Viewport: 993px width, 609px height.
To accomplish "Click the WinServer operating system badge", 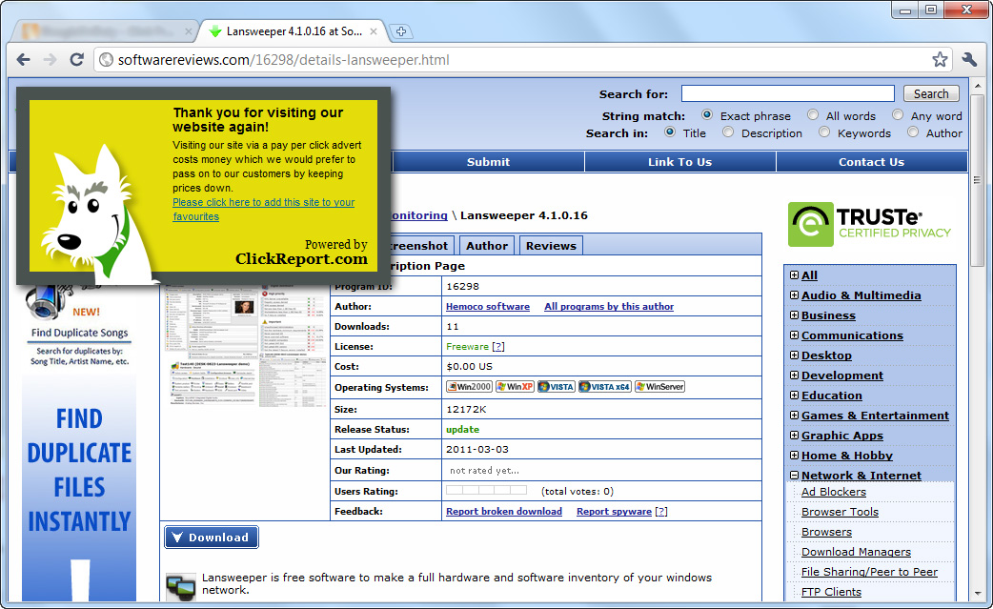I will point(659,387).
